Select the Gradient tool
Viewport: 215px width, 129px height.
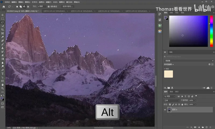2,59
